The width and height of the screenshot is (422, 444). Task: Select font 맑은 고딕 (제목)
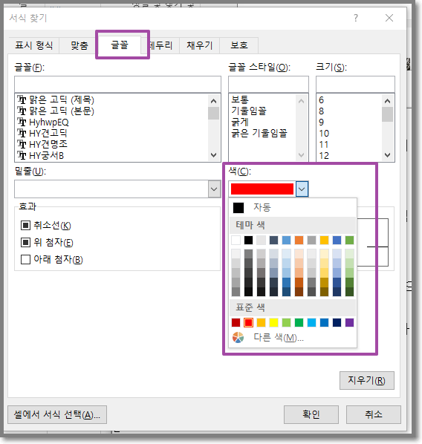click(111, 99)
